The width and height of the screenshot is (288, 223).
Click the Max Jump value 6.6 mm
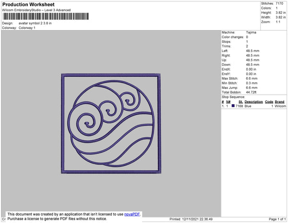252,87
